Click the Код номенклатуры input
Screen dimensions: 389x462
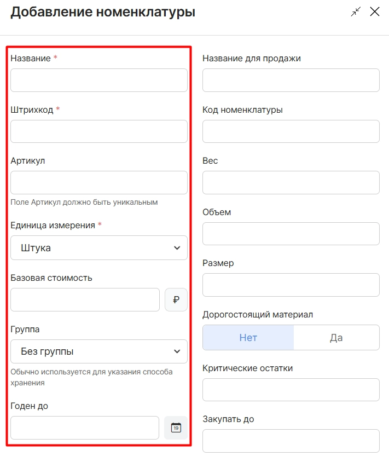point(291,131)
